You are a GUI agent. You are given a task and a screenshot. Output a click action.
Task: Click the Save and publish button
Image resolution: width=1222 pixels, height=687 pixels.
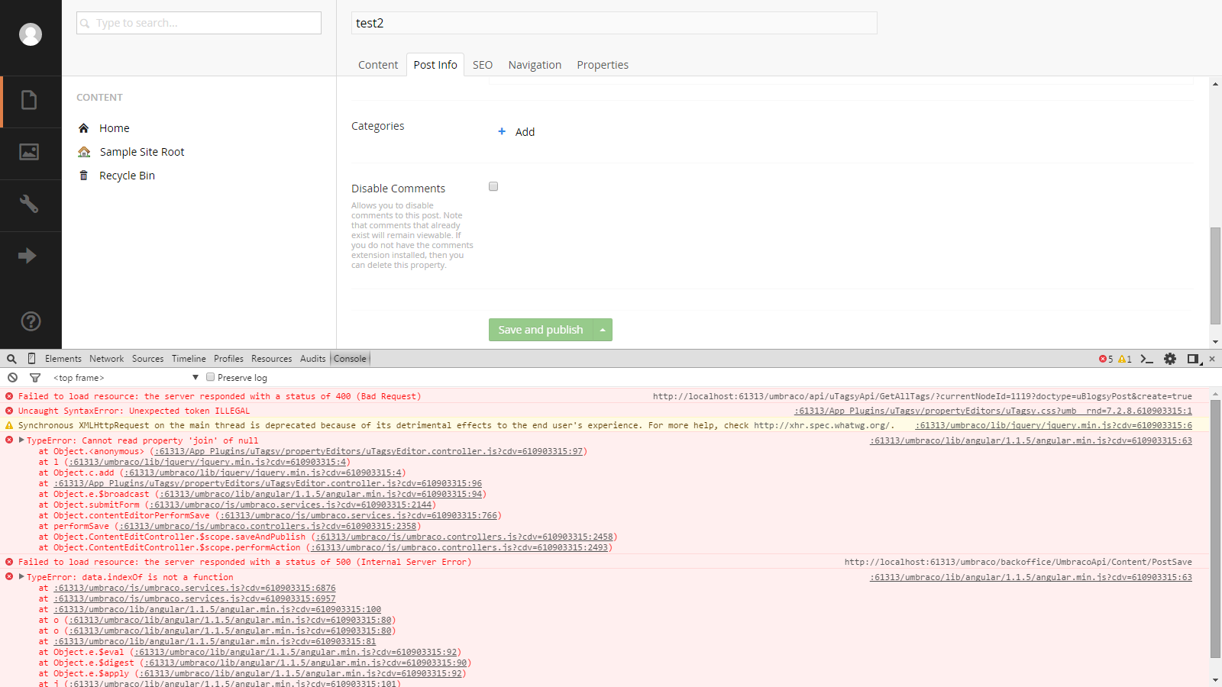point(541,330)
